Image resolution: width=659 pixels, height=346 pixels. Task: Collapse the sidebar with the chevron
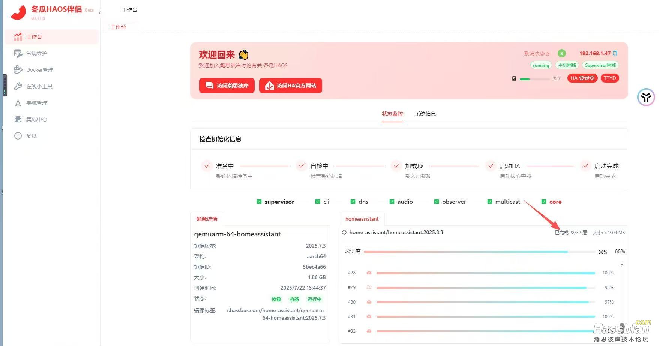click(100, 13)
